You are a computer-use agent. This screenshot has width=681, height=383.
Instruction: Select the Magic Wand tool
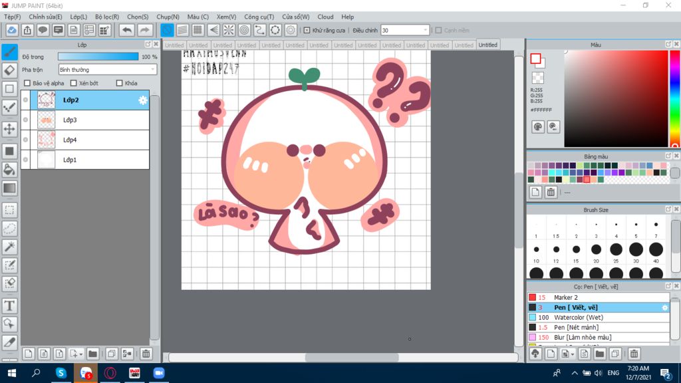[x=9, y=247]
